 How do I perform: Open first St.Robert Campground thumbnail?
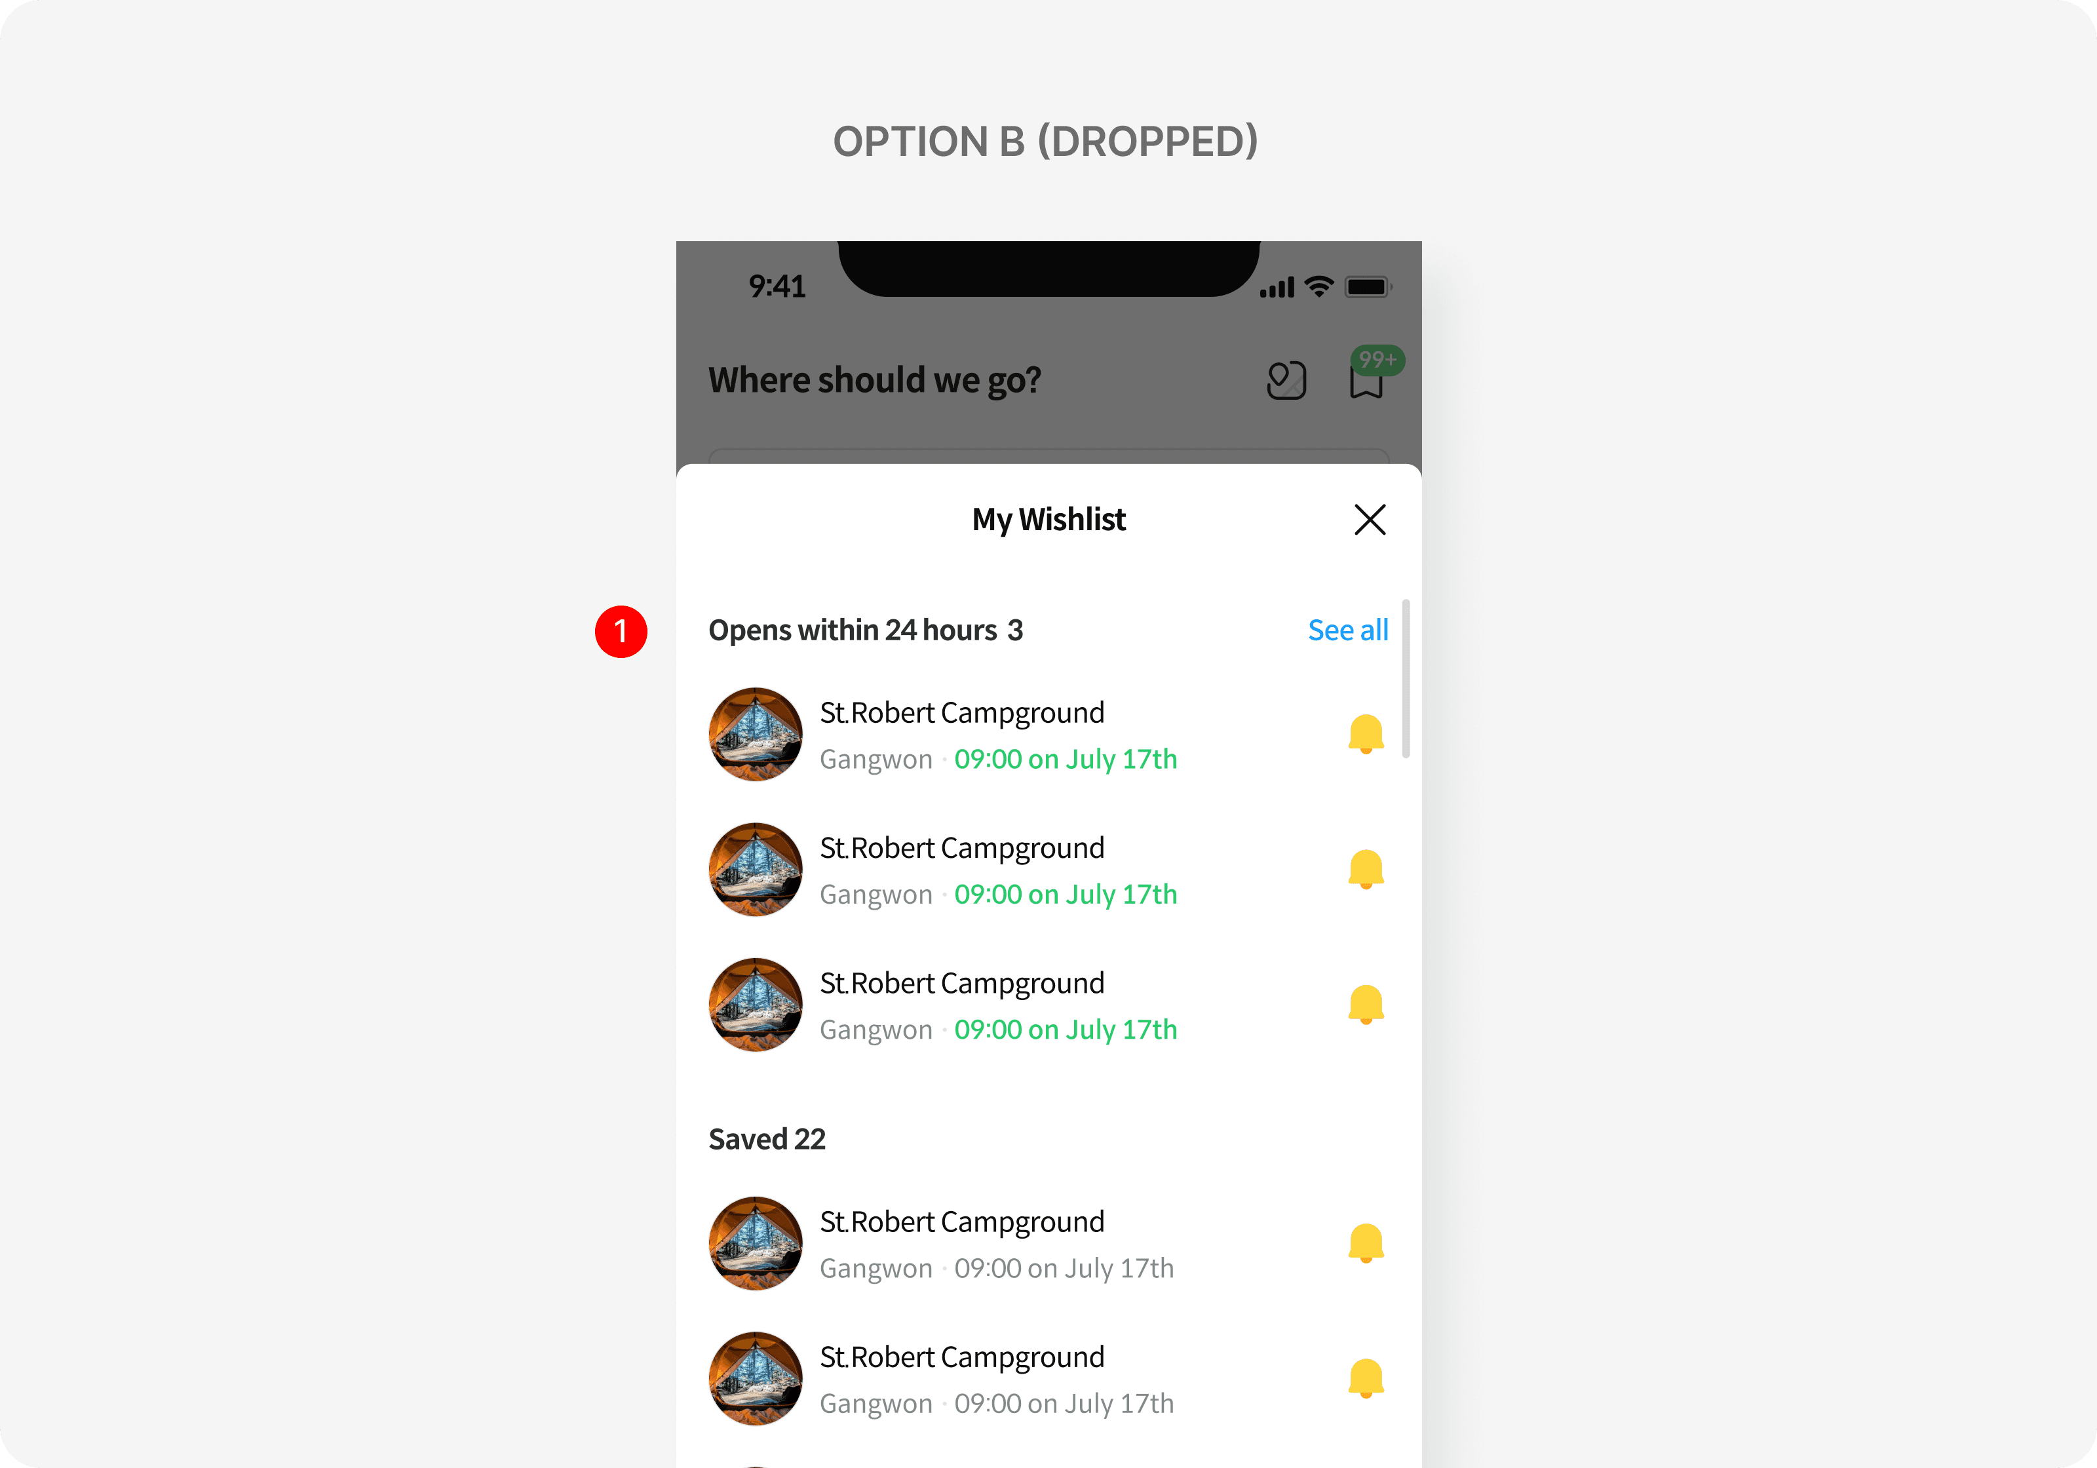click(x=756, y=735)
